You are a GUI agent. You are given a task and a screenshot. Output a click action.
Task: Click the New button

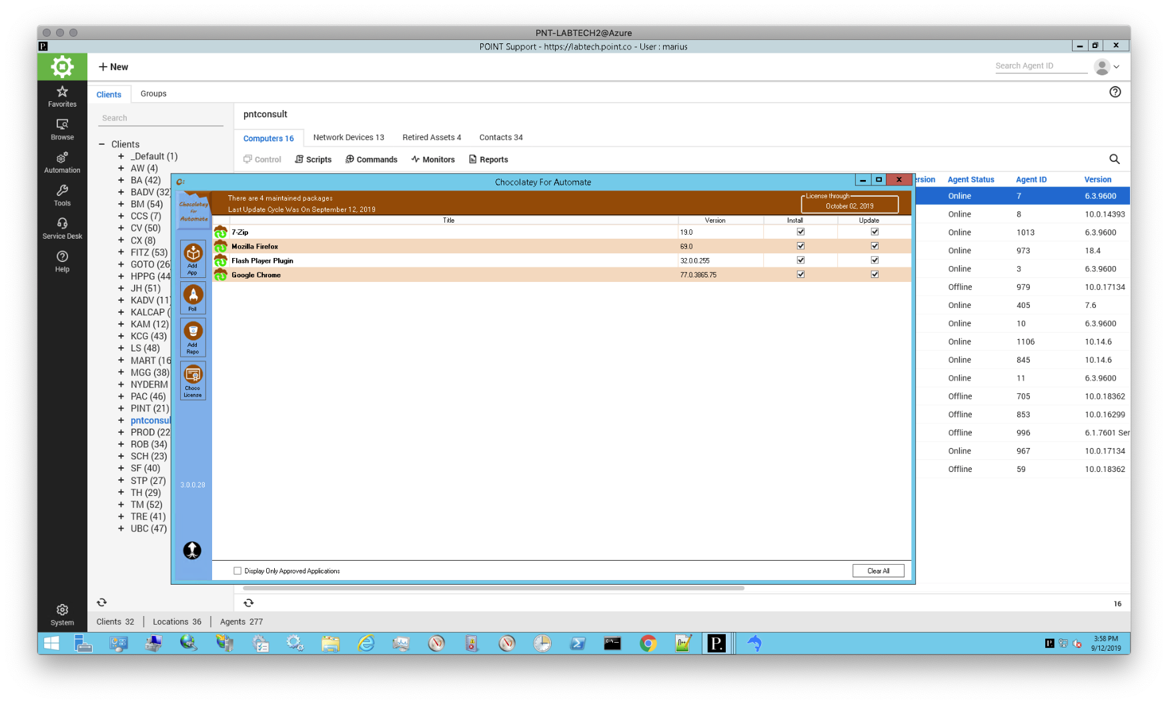[113, 67]
